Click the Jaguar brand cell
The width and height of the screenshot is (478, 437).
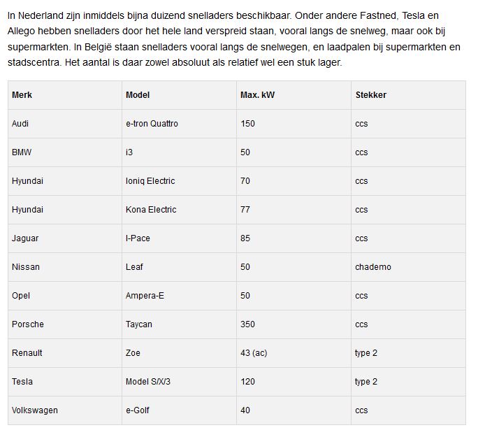(x=25, y=238)
